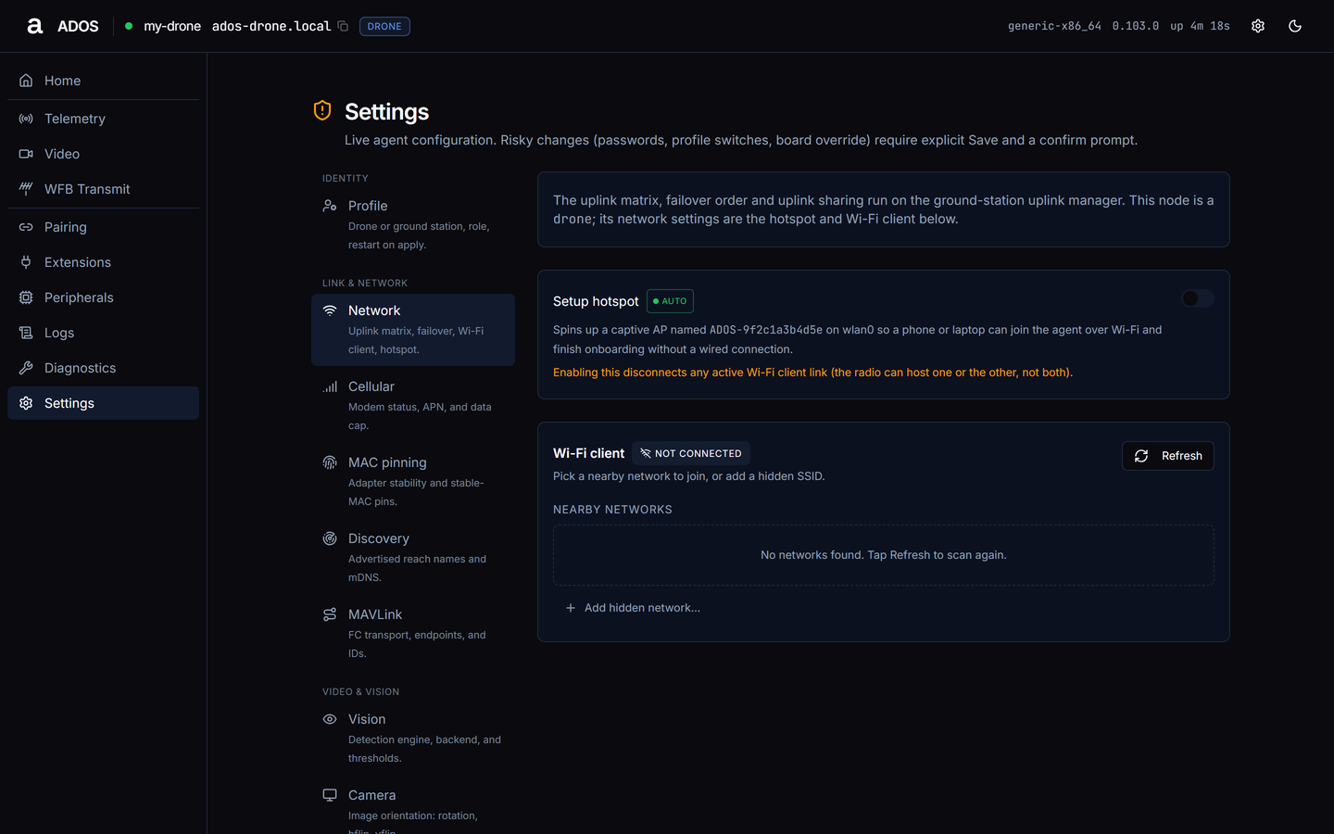Click the Pairing link icon

[26, 227]
